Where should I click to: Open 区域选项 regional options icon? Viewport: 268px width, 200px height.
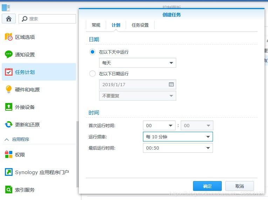click(x=8, y=37)
